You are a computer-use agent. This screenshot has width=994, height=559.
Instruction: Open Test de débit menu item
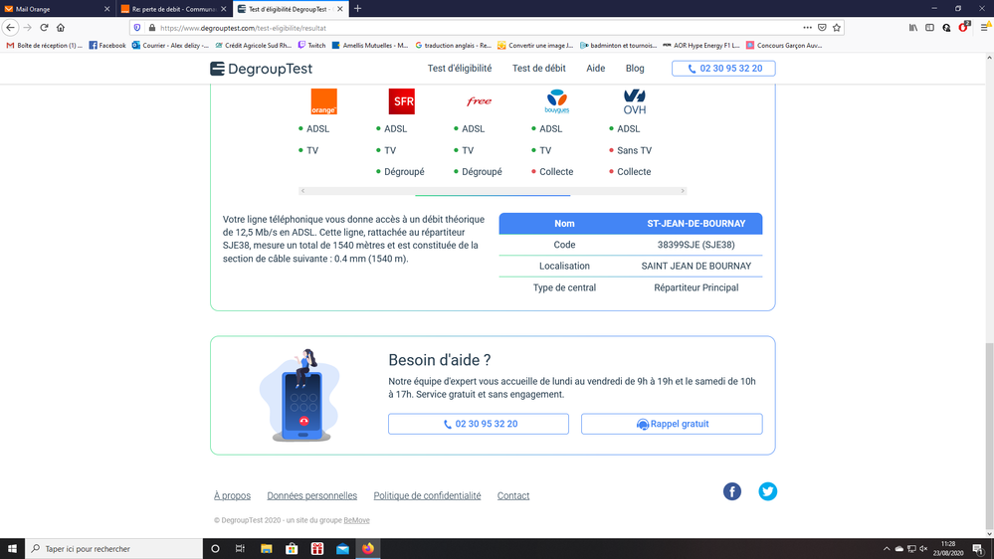(x=539, y=68)
